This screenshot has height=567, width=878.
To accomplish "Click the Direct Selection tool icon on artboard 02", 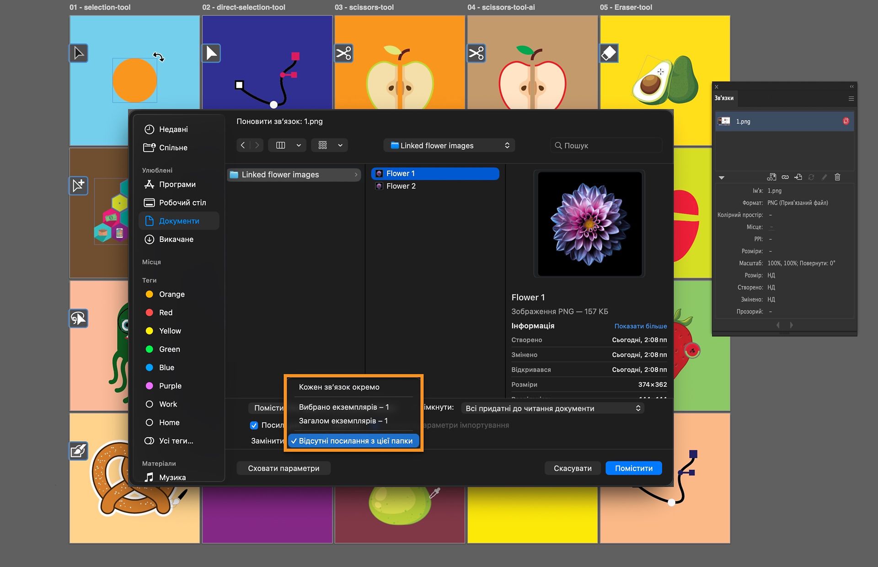I will point(211,53).
